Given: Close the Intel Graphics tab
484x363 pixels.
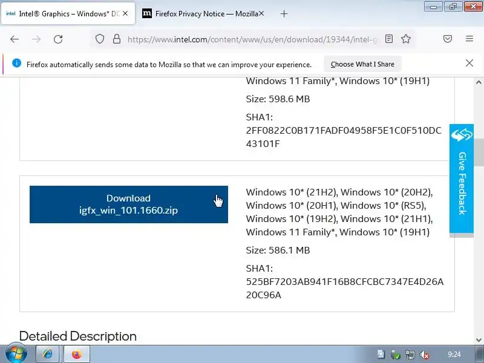Looking at the screenshot, I should [x=125, y=13].
